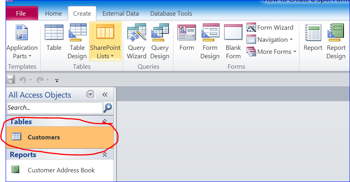Click the Customer Address Book report icon
Image resolution: width=350 pixels, height=182 pixels.
coord(16,170)
